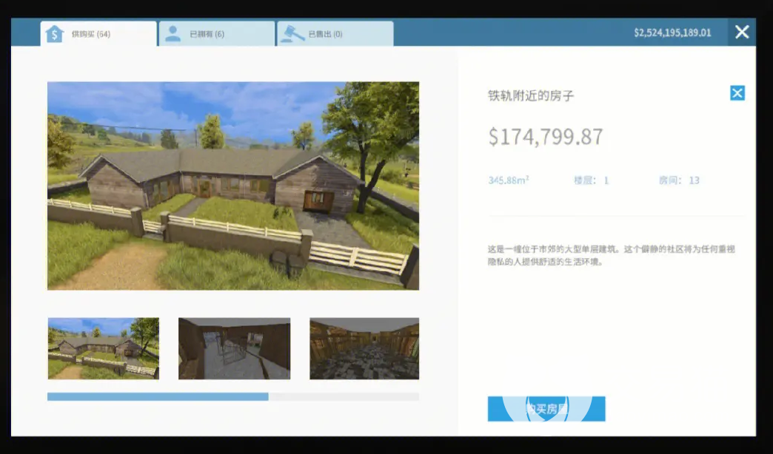773x454 pixels.
Task: Dismiss the listing using the blue X icon
Action: [x=737, y=93]
